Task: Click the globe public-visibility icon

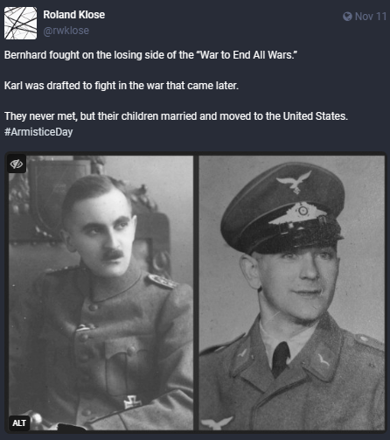Action: 347,17
